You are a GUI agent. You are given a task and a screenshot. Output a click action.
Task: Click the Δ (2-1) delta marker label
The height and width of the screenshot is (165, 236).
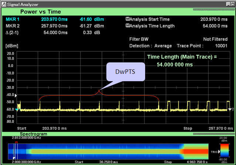pos(12,32)
